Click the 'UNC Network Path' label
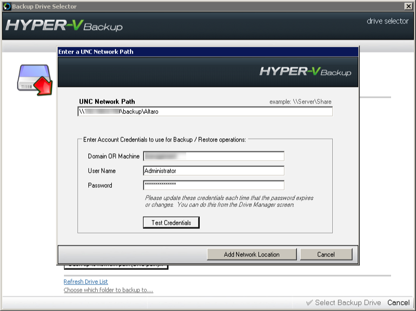Screen dimensions: 416x311 [x=107, y=101]
